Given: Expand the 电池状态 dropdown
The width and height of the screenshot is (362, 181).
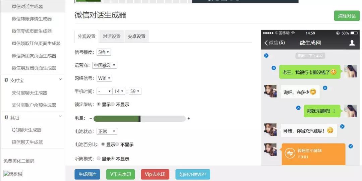Looking at the screenshot, I should [107, 131].
